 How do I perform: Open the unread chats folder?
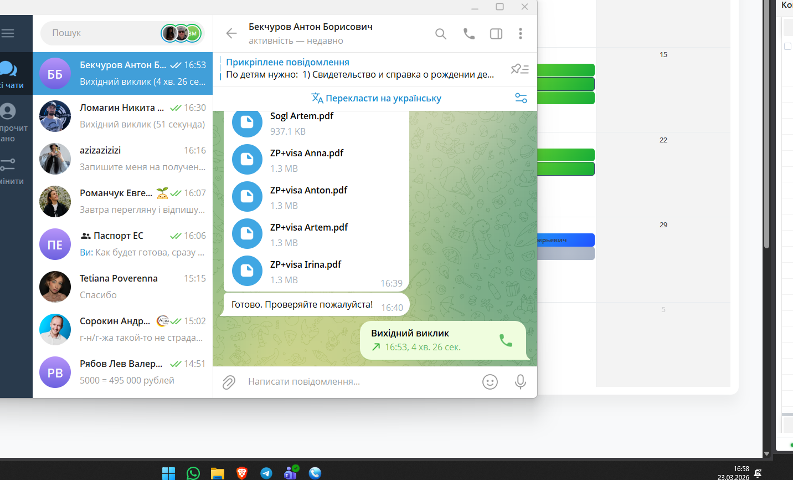12,122
